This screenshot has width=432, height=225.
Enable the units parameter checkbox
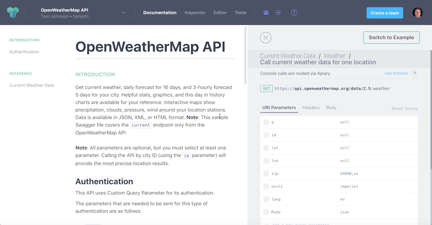coord(266,186)
